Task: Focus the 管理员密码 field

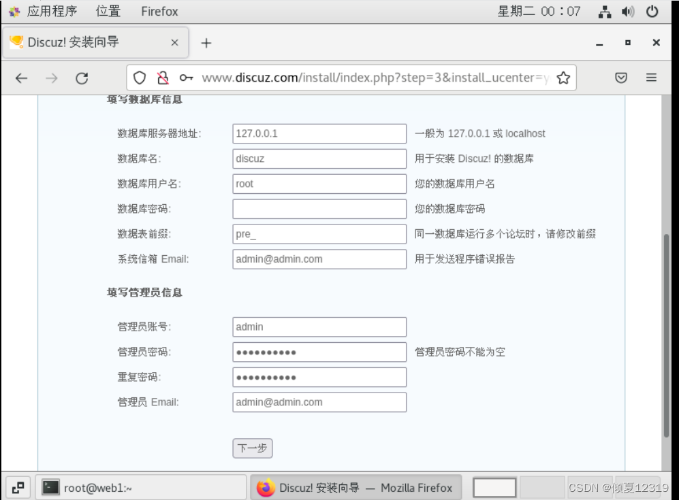Action: pos(319,352)
